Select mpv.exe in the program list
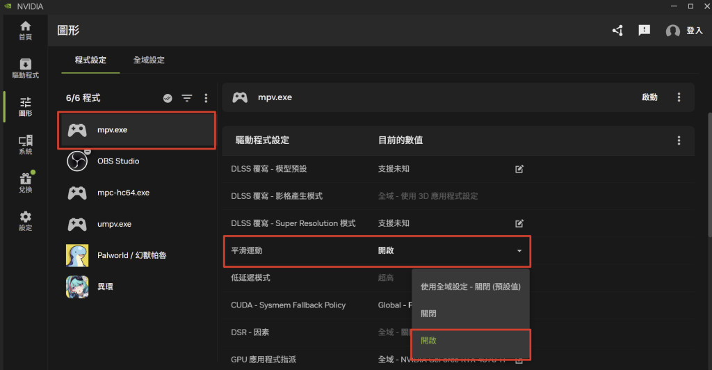This screenshot has width=712, height=370. tap(137, 130)
